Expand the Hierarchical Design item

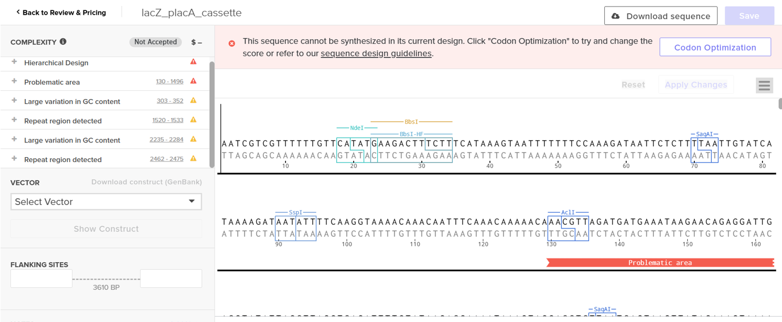tap(14, 63)
